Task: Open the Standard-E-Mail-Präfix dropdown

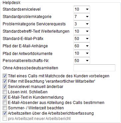Action: [x=82, y=38]
